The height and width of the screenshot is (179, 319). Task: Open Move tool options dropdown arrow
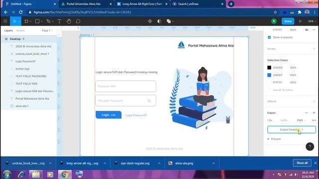click(x=19, y=21)
